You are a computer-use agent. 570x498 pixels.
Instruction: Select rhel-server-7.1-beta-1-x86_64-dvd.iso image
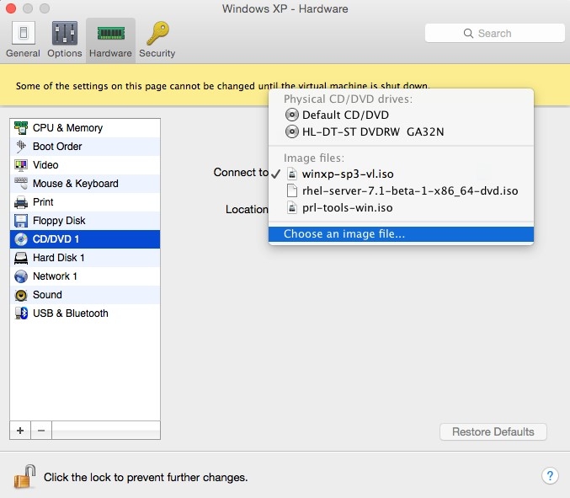409,190
